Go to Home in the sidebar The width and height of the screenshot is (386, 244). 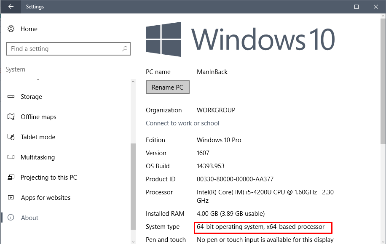pyautogui.click(x=29, y=29)
